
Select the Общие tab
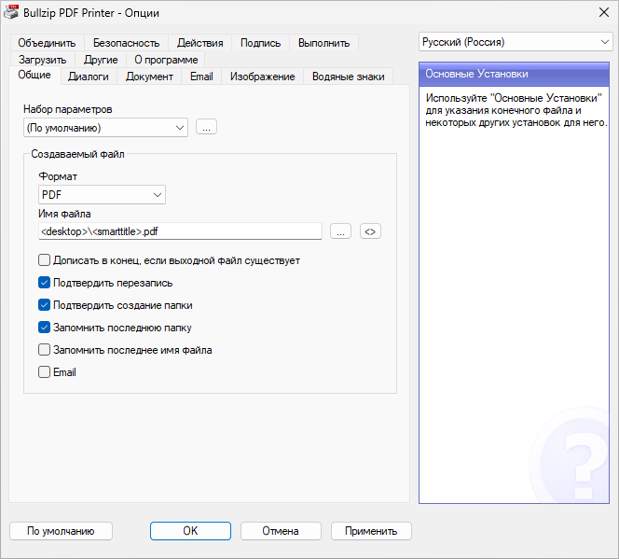34,75
